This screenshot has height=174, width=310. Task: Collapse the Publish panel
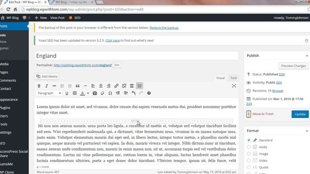point(307,56)
